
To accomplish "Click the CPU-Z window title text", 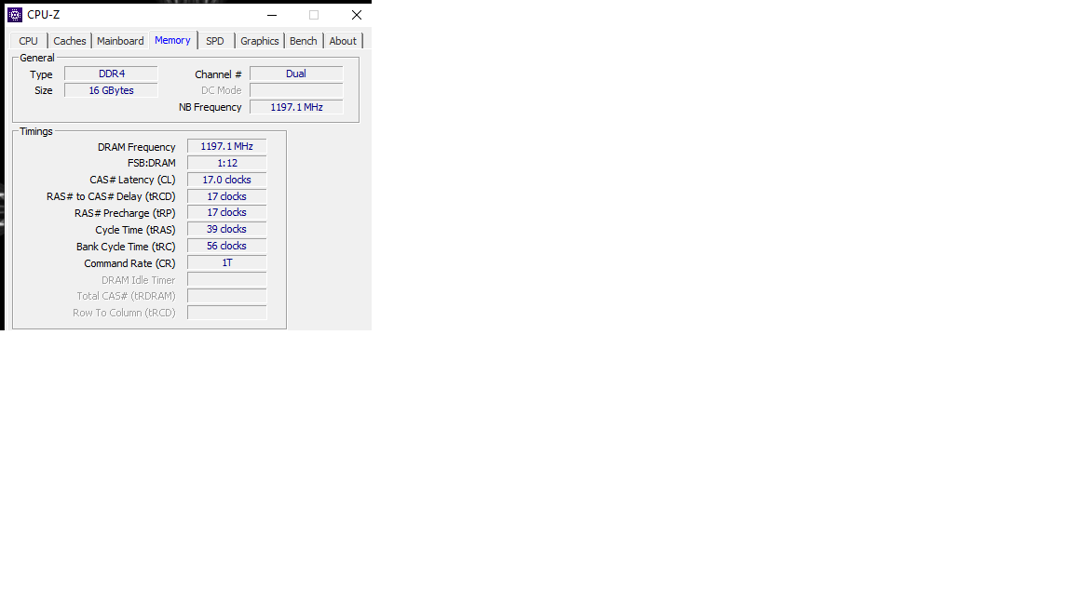I will [x=44, y=14].
